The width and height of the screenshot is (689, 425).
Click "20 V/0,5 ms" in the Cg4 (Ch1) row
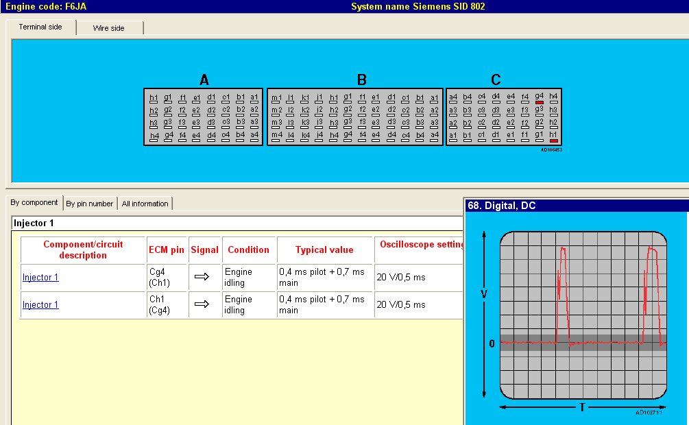point(401,278)
